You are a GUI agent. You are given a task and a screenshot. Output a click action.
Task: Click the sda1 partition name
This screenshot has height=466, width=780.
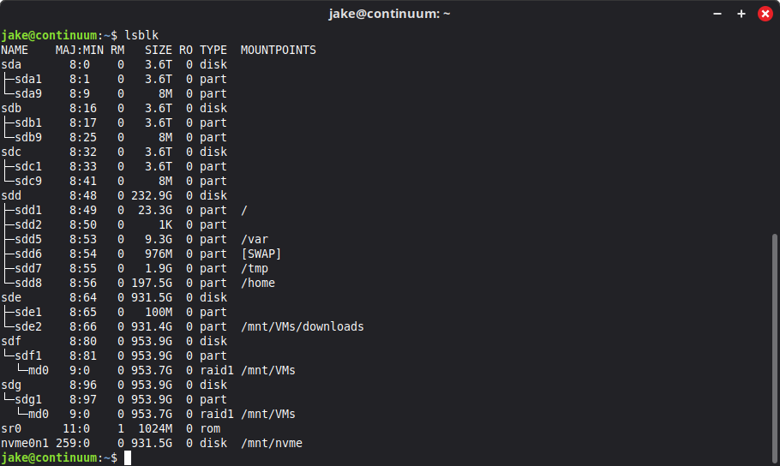[29, 79]
